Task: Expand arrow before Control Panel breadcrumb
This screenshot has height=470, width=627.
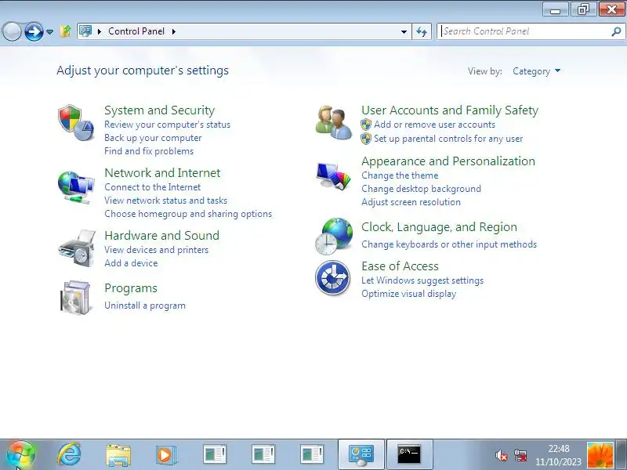Action: pyautogui.click(x=100, y=31)
